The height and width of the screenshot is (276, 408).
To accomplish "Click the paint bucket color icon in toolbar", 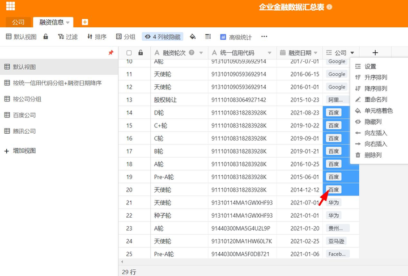I will 193,36.
